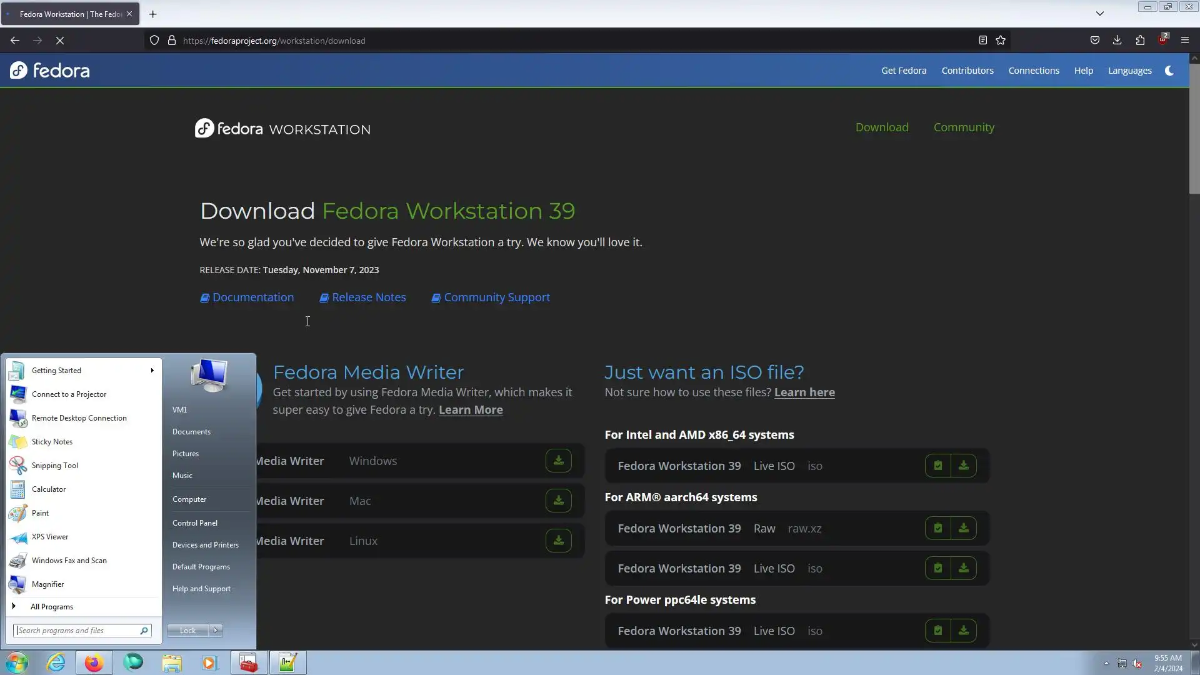Click the Learn here link
The height and width of the screenshot is (675, 1200).
[x=804, y=392]
